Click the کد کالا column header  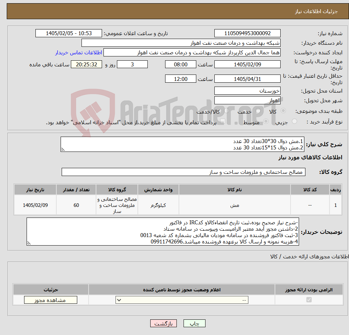click(310, 190)
